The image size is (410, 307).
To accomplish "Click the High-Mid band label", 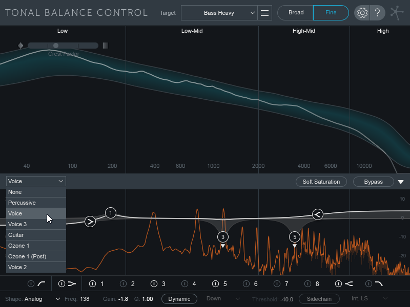I will coord(303,31).
